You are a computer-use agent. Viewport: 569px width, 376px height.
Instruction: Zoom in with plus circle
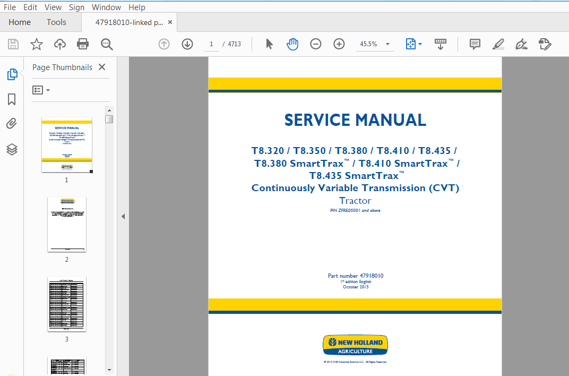click(x=339, y=44)
